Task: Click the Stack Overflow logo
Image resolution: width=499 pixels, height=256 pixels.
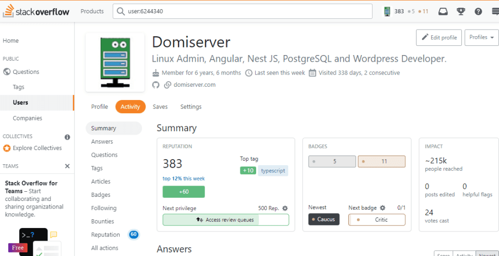Action: coord(37,11)
